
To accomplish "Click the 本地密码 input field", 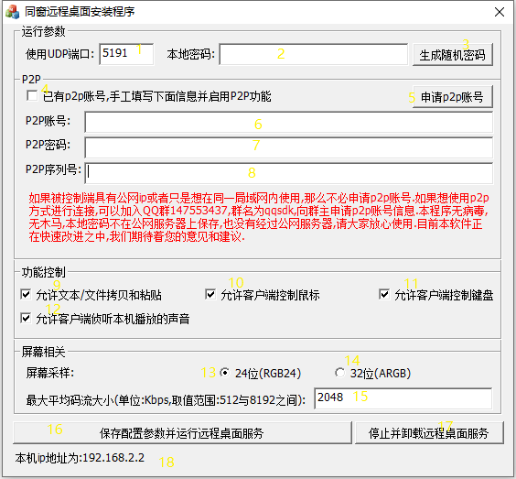I will click(x=314, y=54).
